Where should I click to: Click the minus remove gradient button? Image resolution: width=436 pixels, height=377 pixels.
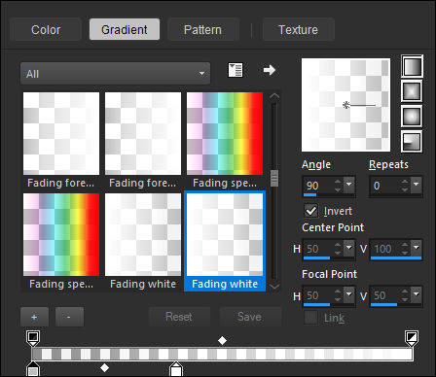click(x=69, y=317)
